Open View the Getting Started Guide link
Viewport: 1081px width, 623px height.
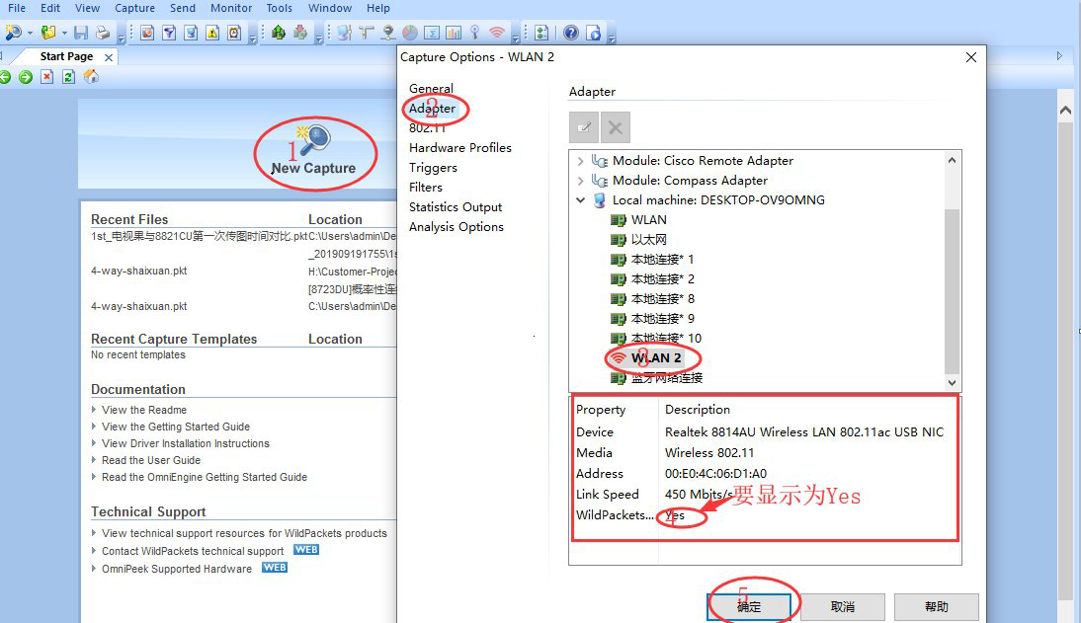[x=176, y=427]
